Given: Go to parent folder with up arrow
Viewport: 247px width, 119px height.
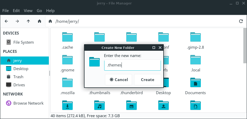Looking at the screenshot, I should tap(28, 21).
